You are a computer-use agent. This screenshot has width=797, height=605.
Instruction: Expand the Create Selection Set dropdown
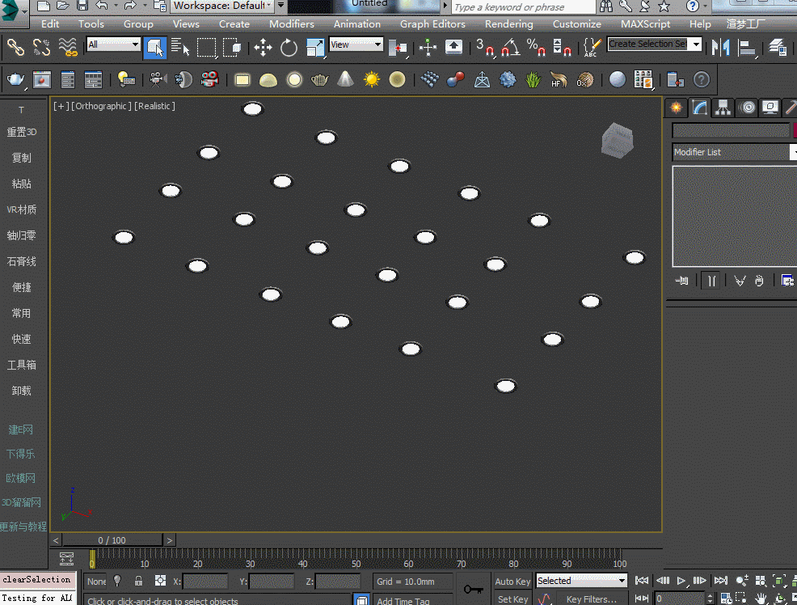point(696,44)
